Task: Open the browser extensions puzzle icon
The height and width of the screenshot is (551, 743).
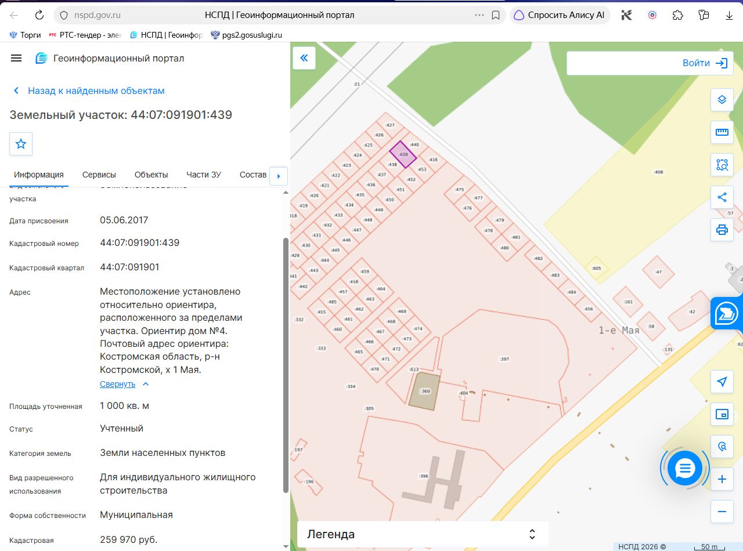Action: (677, 15)
